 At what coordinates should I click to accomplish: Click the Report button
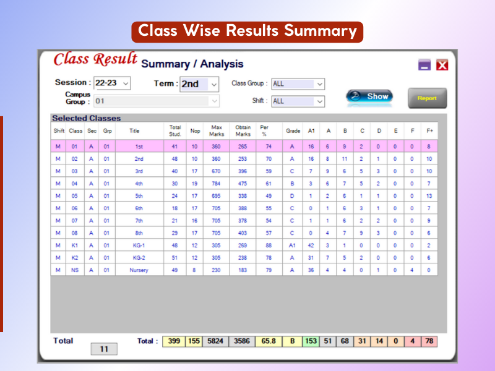coord(426,98)
